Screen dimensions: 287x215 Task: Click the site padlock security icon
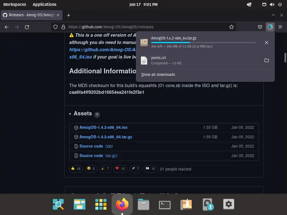point(63,27)
